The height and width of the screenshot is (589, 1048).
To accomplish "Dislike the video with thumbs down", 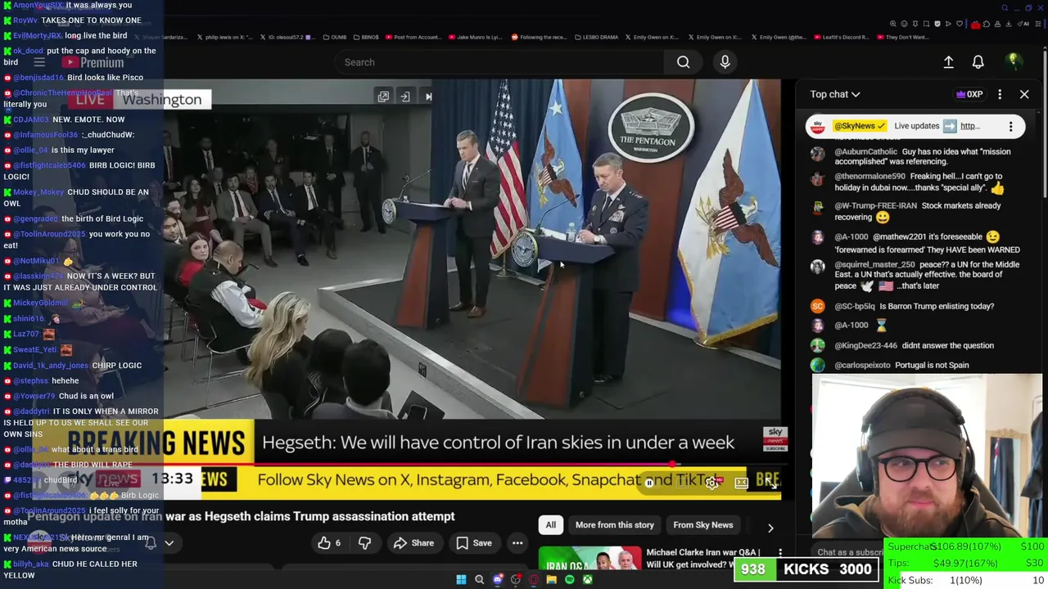I will point(364,543).
